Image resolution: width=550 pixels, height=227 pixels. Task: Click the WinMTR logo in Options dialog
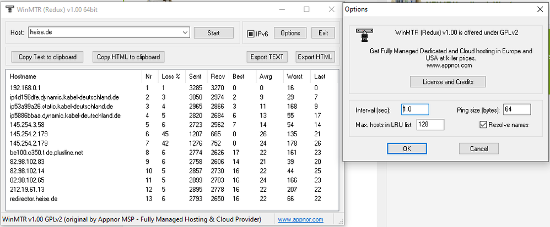point(362,35)
